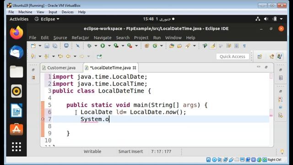Toggle the Pin Editor icon
This screenshot has width=293, height=165.
(99, 56)
